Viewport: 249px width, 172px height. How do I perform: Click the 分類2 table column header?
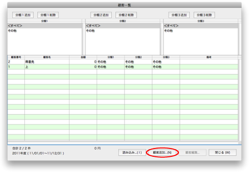tap(138, 57)
